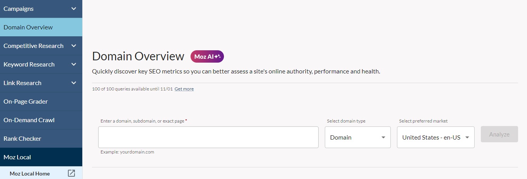Click the "Select preferred market" label
The width and height of the screenshot is (527, 179).
(x=423, y=121)
